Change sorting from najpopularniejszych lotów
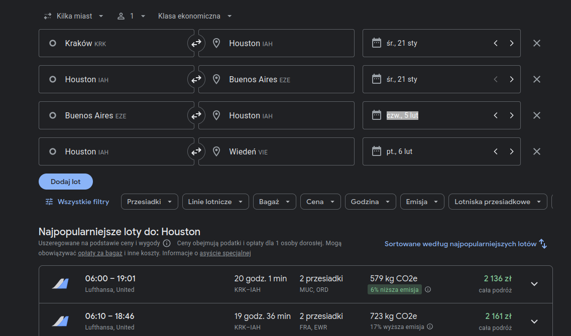571x336 pixels. (x=466, y=244)
